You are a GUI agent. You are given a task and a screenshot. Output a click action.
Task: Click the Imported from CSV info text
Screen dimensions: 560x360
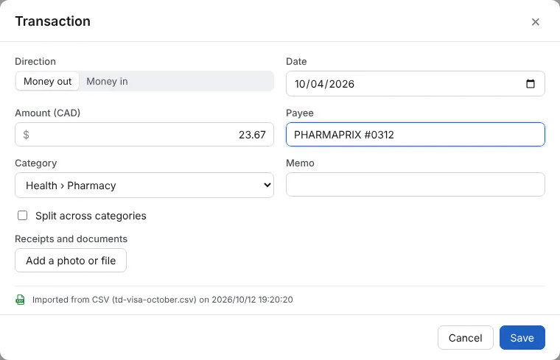pyautogui.click(x=163, y=300)
